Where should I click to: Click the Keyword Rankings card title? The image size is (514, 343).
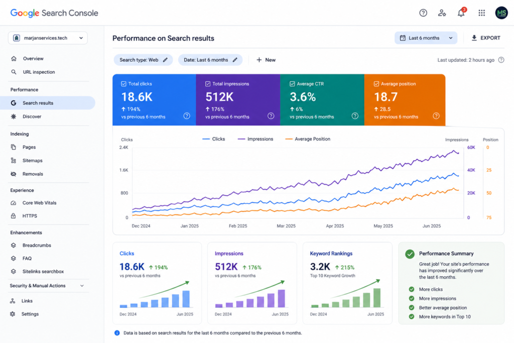(x=331, y=254)
